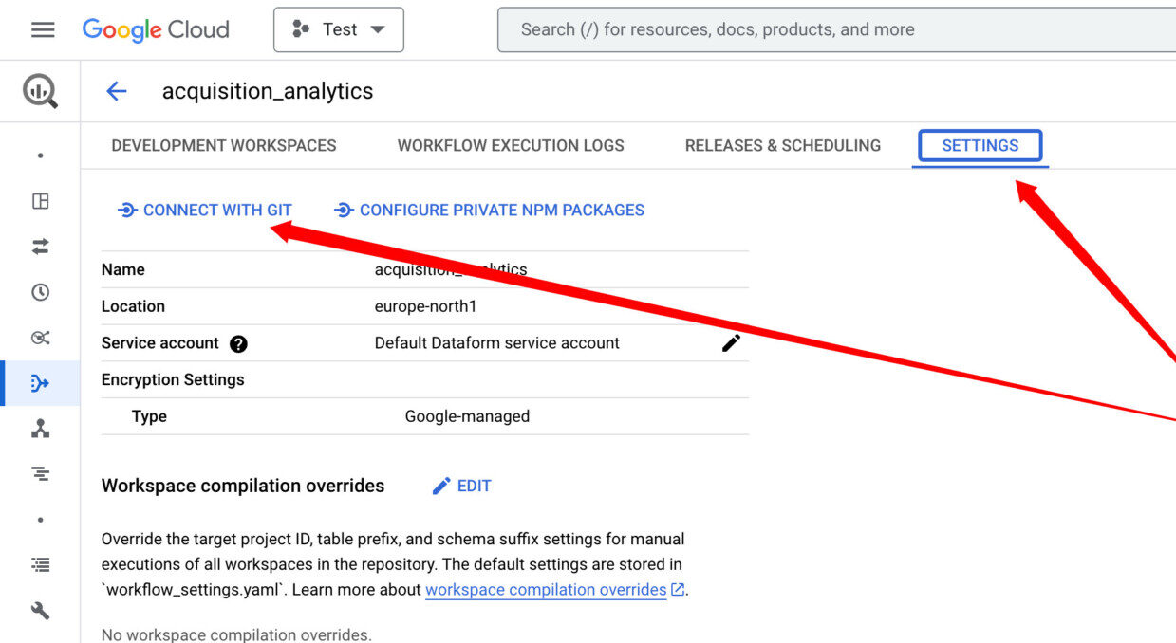The image size is (1176, 643).
Task: Open Workflow Execution Logs tab
Action: tap(511, 146)
